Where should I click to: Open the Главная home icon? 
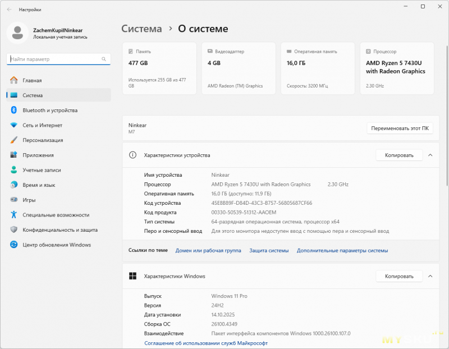pyautogui.click(x=13, y=80)
